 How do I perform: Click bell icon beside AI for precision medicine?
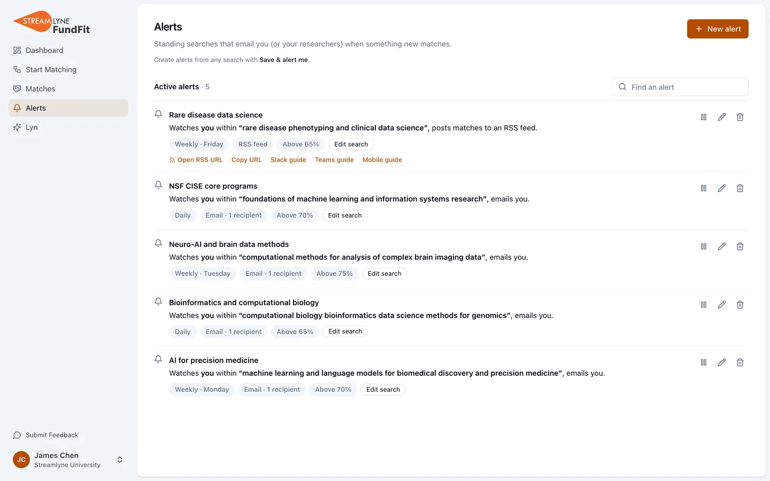(x=158, y=359)
